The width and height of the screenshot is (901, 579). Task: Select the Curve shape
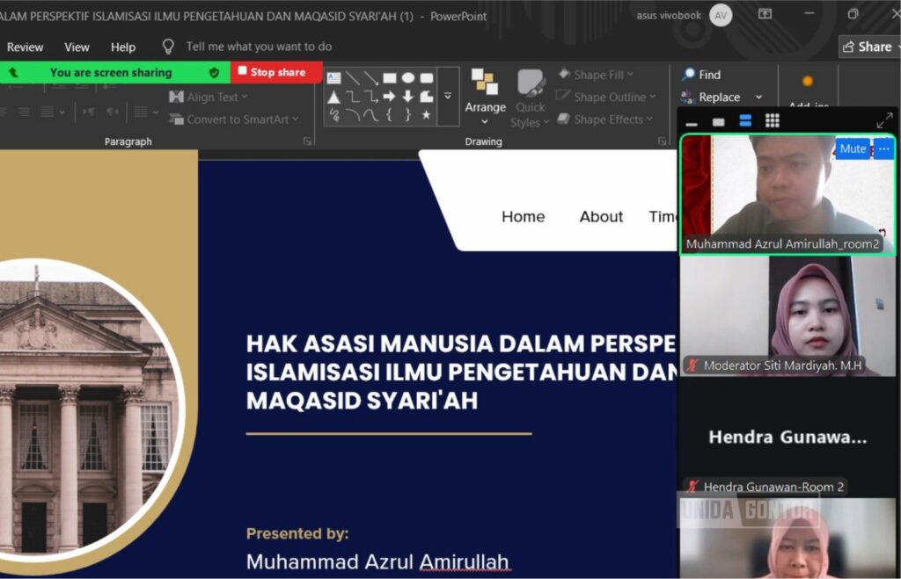click(x=371, y=115)
